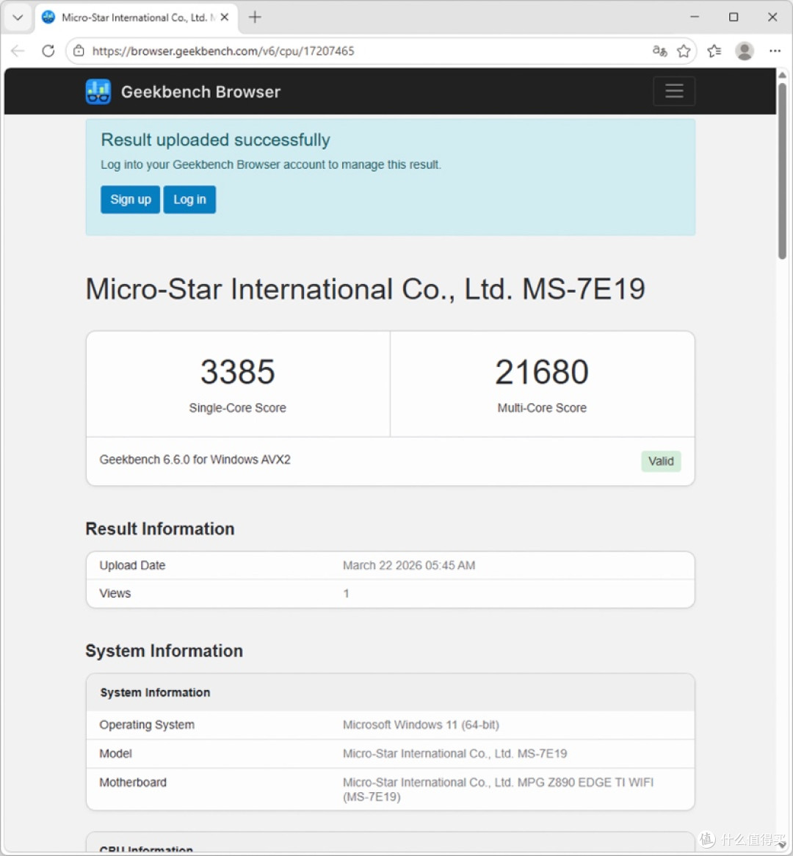The image size is (793, 856).
Task: Click the Geekbench logo icon
Action: pos(98,92)
